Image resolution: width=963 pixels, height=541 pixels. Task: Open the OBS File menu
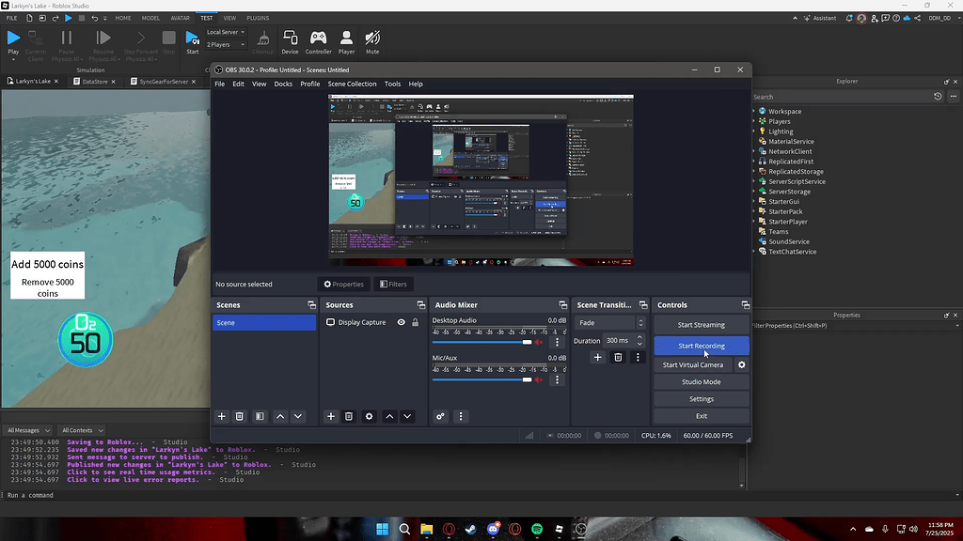(219, 84)
